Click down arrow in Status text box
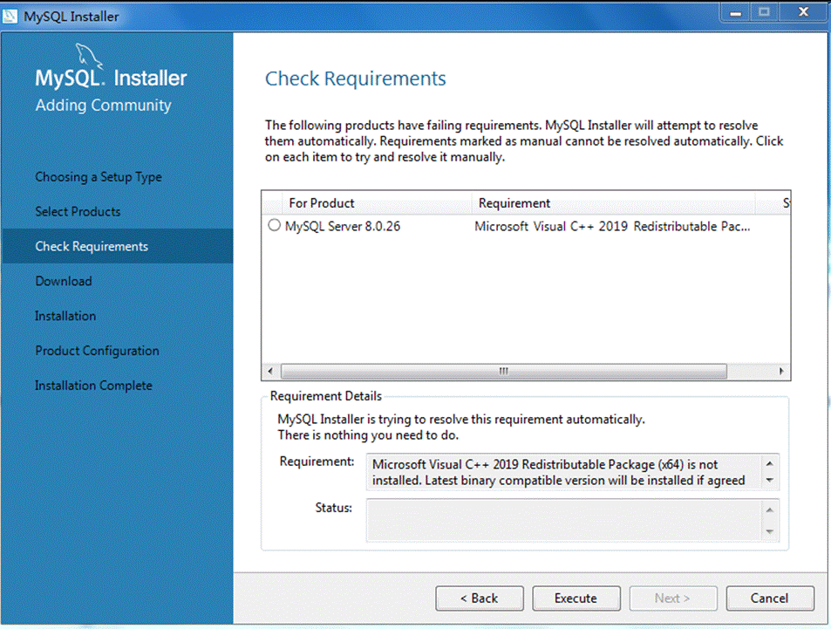This screenshot has height=629, width=831. [x=769, y=531]
